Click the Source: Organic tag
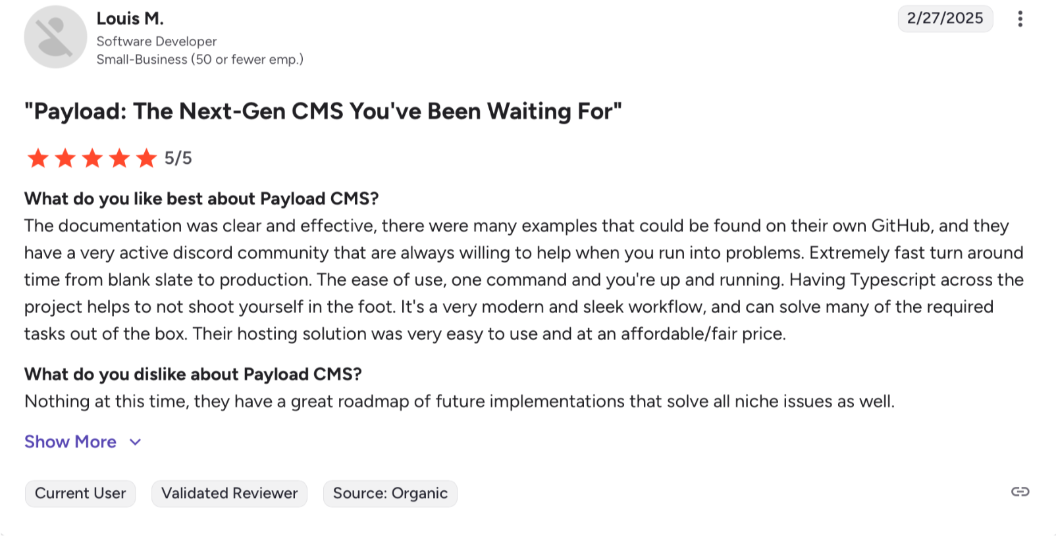1056x546 pixels. pyautogui.click(x=390, y=493)
